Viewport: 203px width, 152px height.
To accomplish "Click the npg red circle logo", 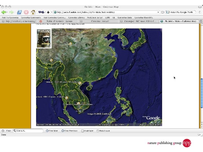I will point(187,143).
